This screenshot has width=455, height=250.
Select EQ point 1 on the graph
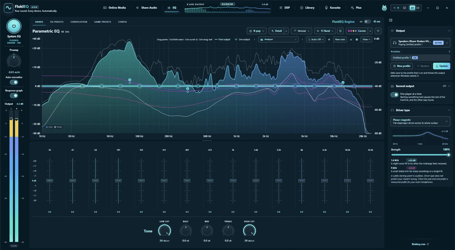(130, 80)
